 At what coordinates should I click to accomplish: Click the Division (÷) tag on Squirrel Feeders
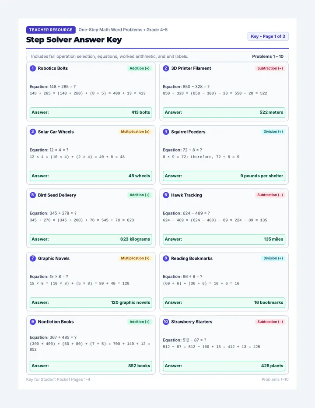tap(273, 132)
